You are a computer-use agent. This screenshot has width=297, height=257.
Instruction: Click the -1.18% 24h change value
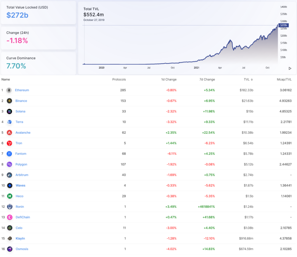click(x=17, y=40)
